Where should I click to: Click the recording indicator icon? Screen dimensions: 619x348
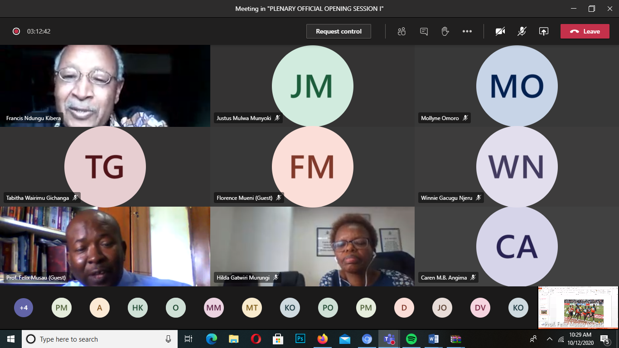[x=16, y=31]
